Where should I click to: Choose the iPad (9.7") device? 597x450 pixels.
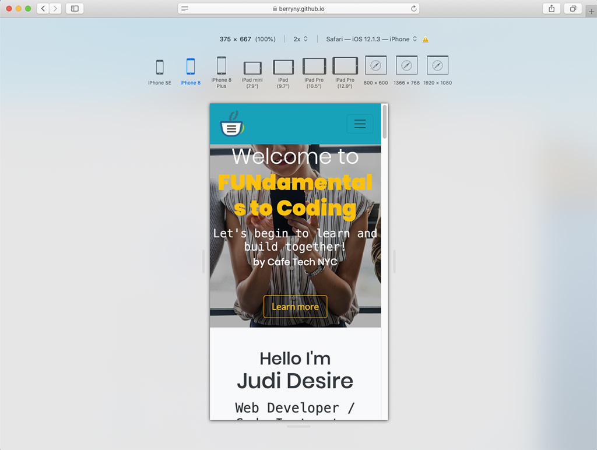[283, 67]
